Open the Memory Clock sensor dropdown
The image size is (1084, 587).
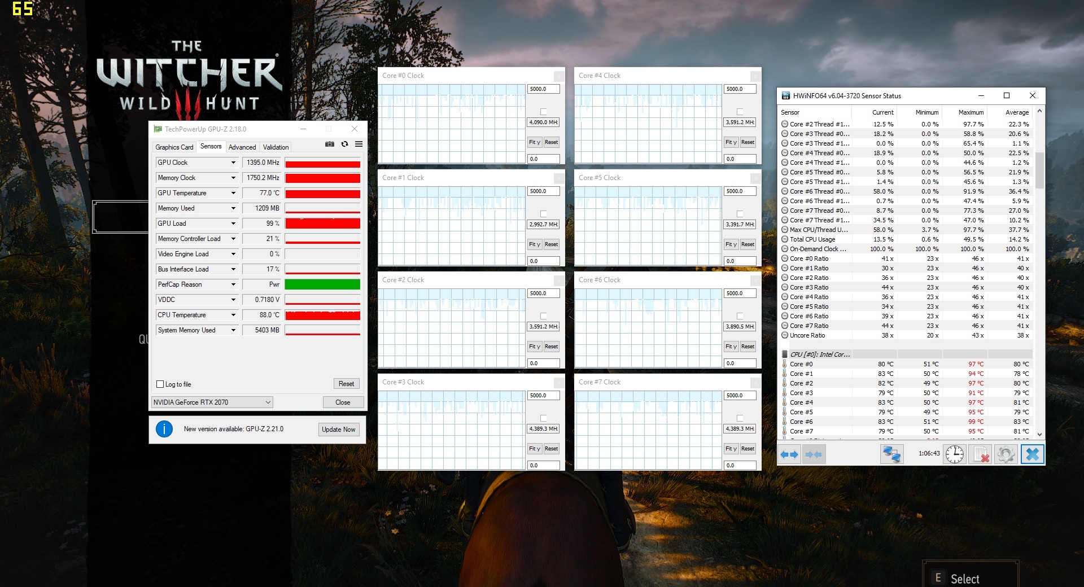[233, 178]
